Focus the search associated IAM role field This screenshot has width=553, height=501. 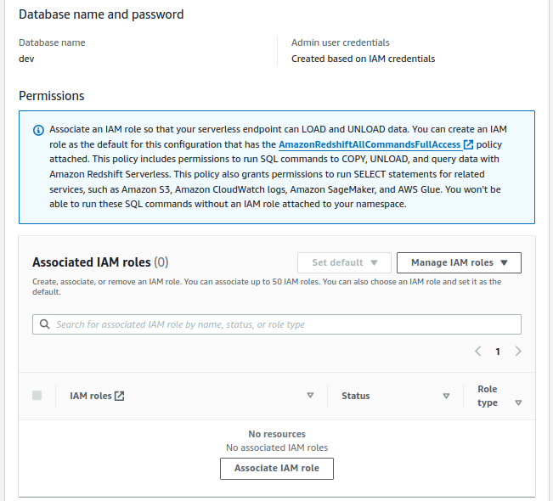[x=280, y=324]
